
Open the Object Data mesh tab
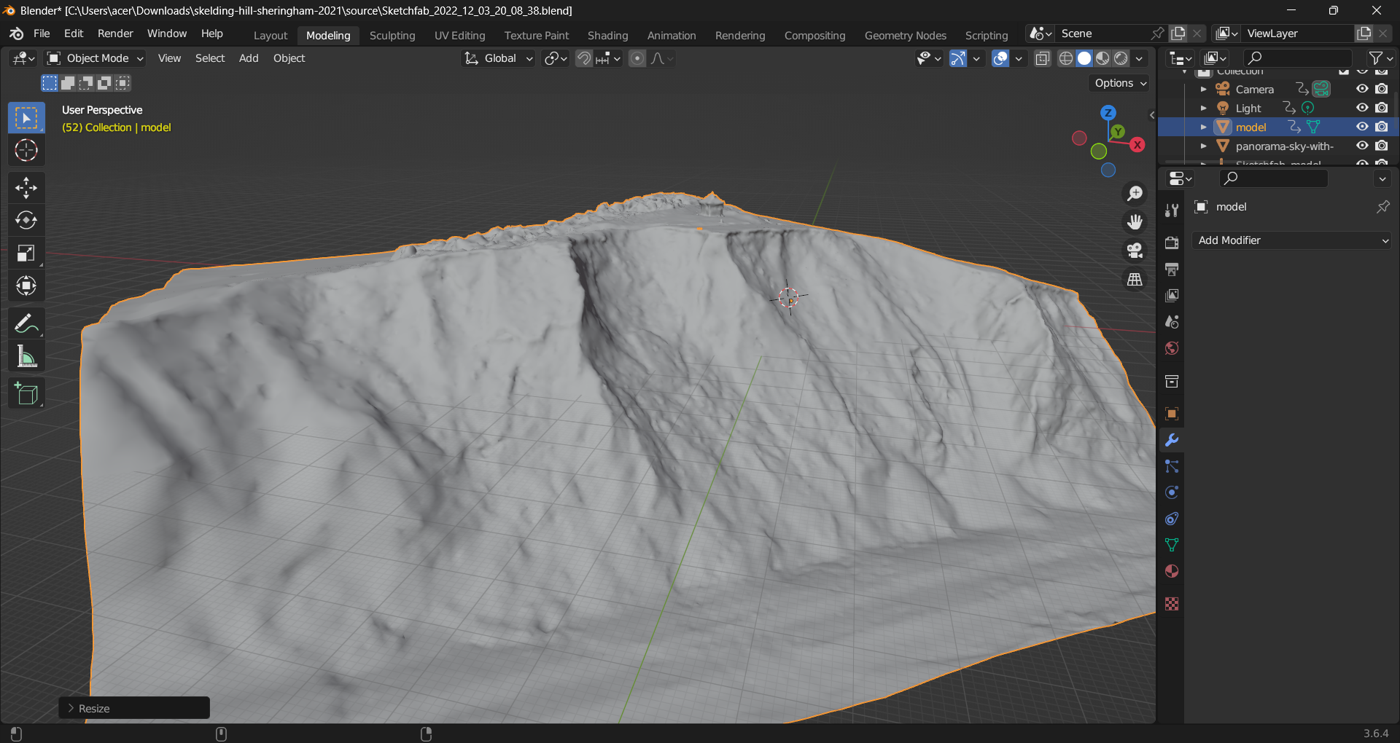[1172, 545]
